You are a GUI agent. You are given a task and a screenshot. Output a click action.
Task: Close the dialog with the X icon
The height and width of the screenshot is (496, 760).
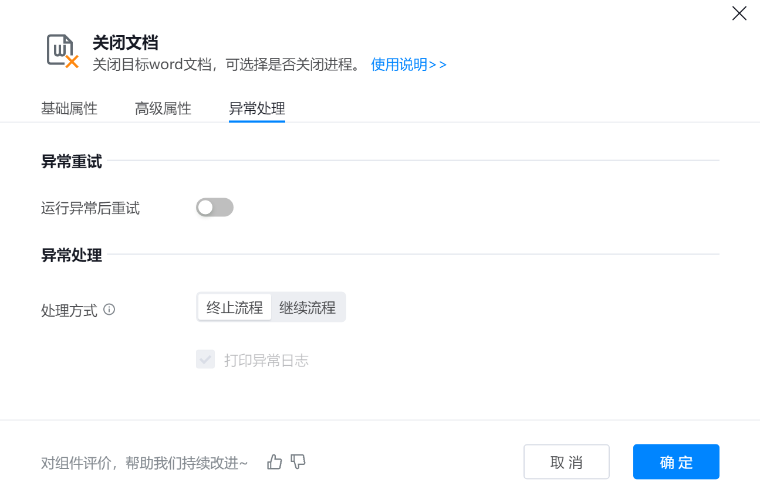tap(739, 13)
